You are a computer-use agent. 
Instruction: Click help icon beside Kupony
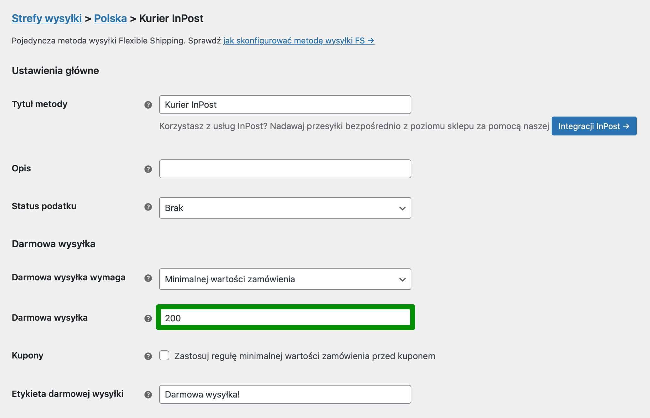point(148,356)
